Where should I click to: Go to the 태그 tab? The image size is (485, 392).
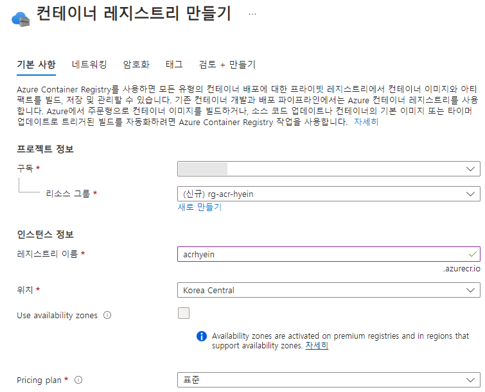click(x=174, y=65)
